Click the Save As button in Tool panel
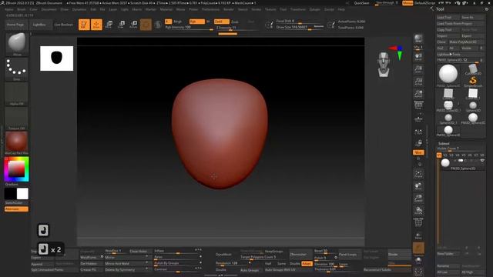Screen dimensions: 493x277 [x=472, y=17]
